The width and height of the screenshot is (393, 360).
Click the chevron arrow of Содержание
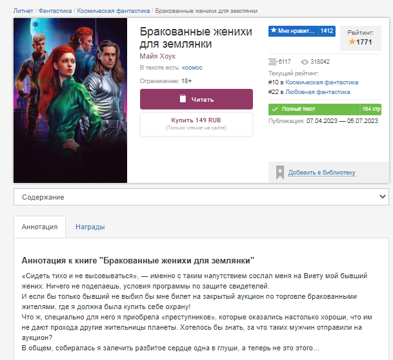[x=382, y=196]
